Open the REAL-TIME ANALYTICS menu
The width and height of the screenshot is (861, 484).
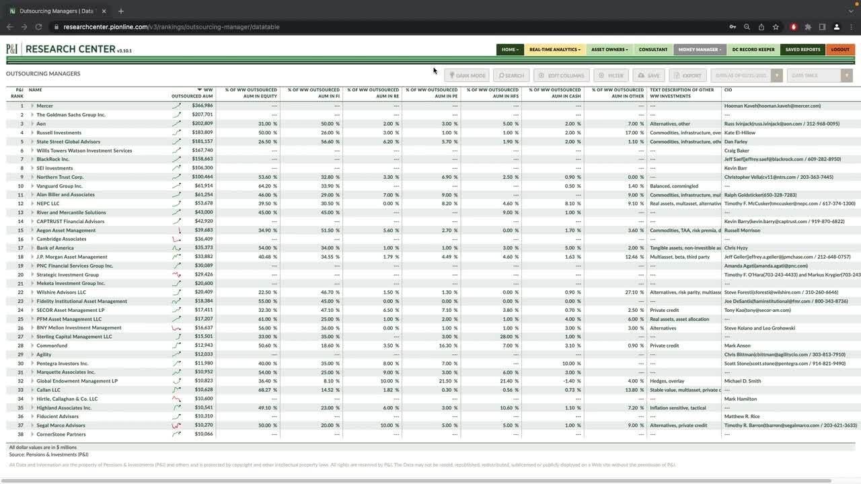pyautogui.click(x=555, y=49)
